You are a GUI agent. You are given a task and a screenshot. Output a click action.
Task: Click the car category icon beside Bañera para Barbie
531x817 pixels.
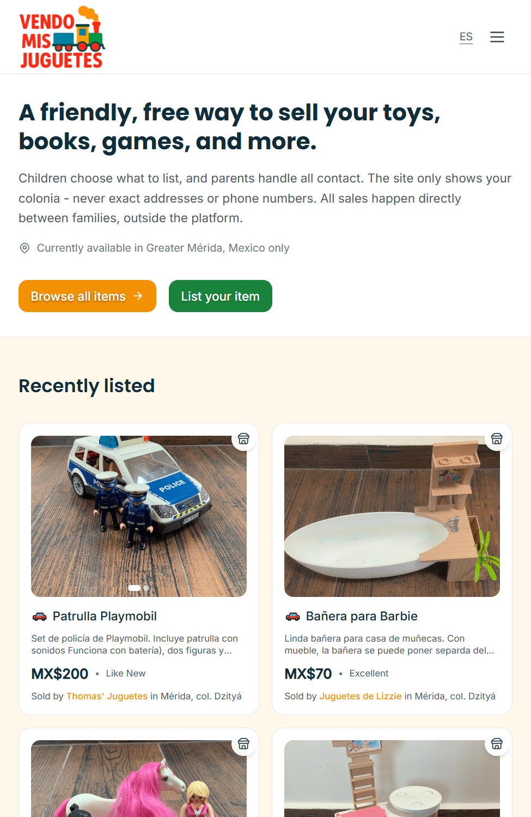pos(292,617)
